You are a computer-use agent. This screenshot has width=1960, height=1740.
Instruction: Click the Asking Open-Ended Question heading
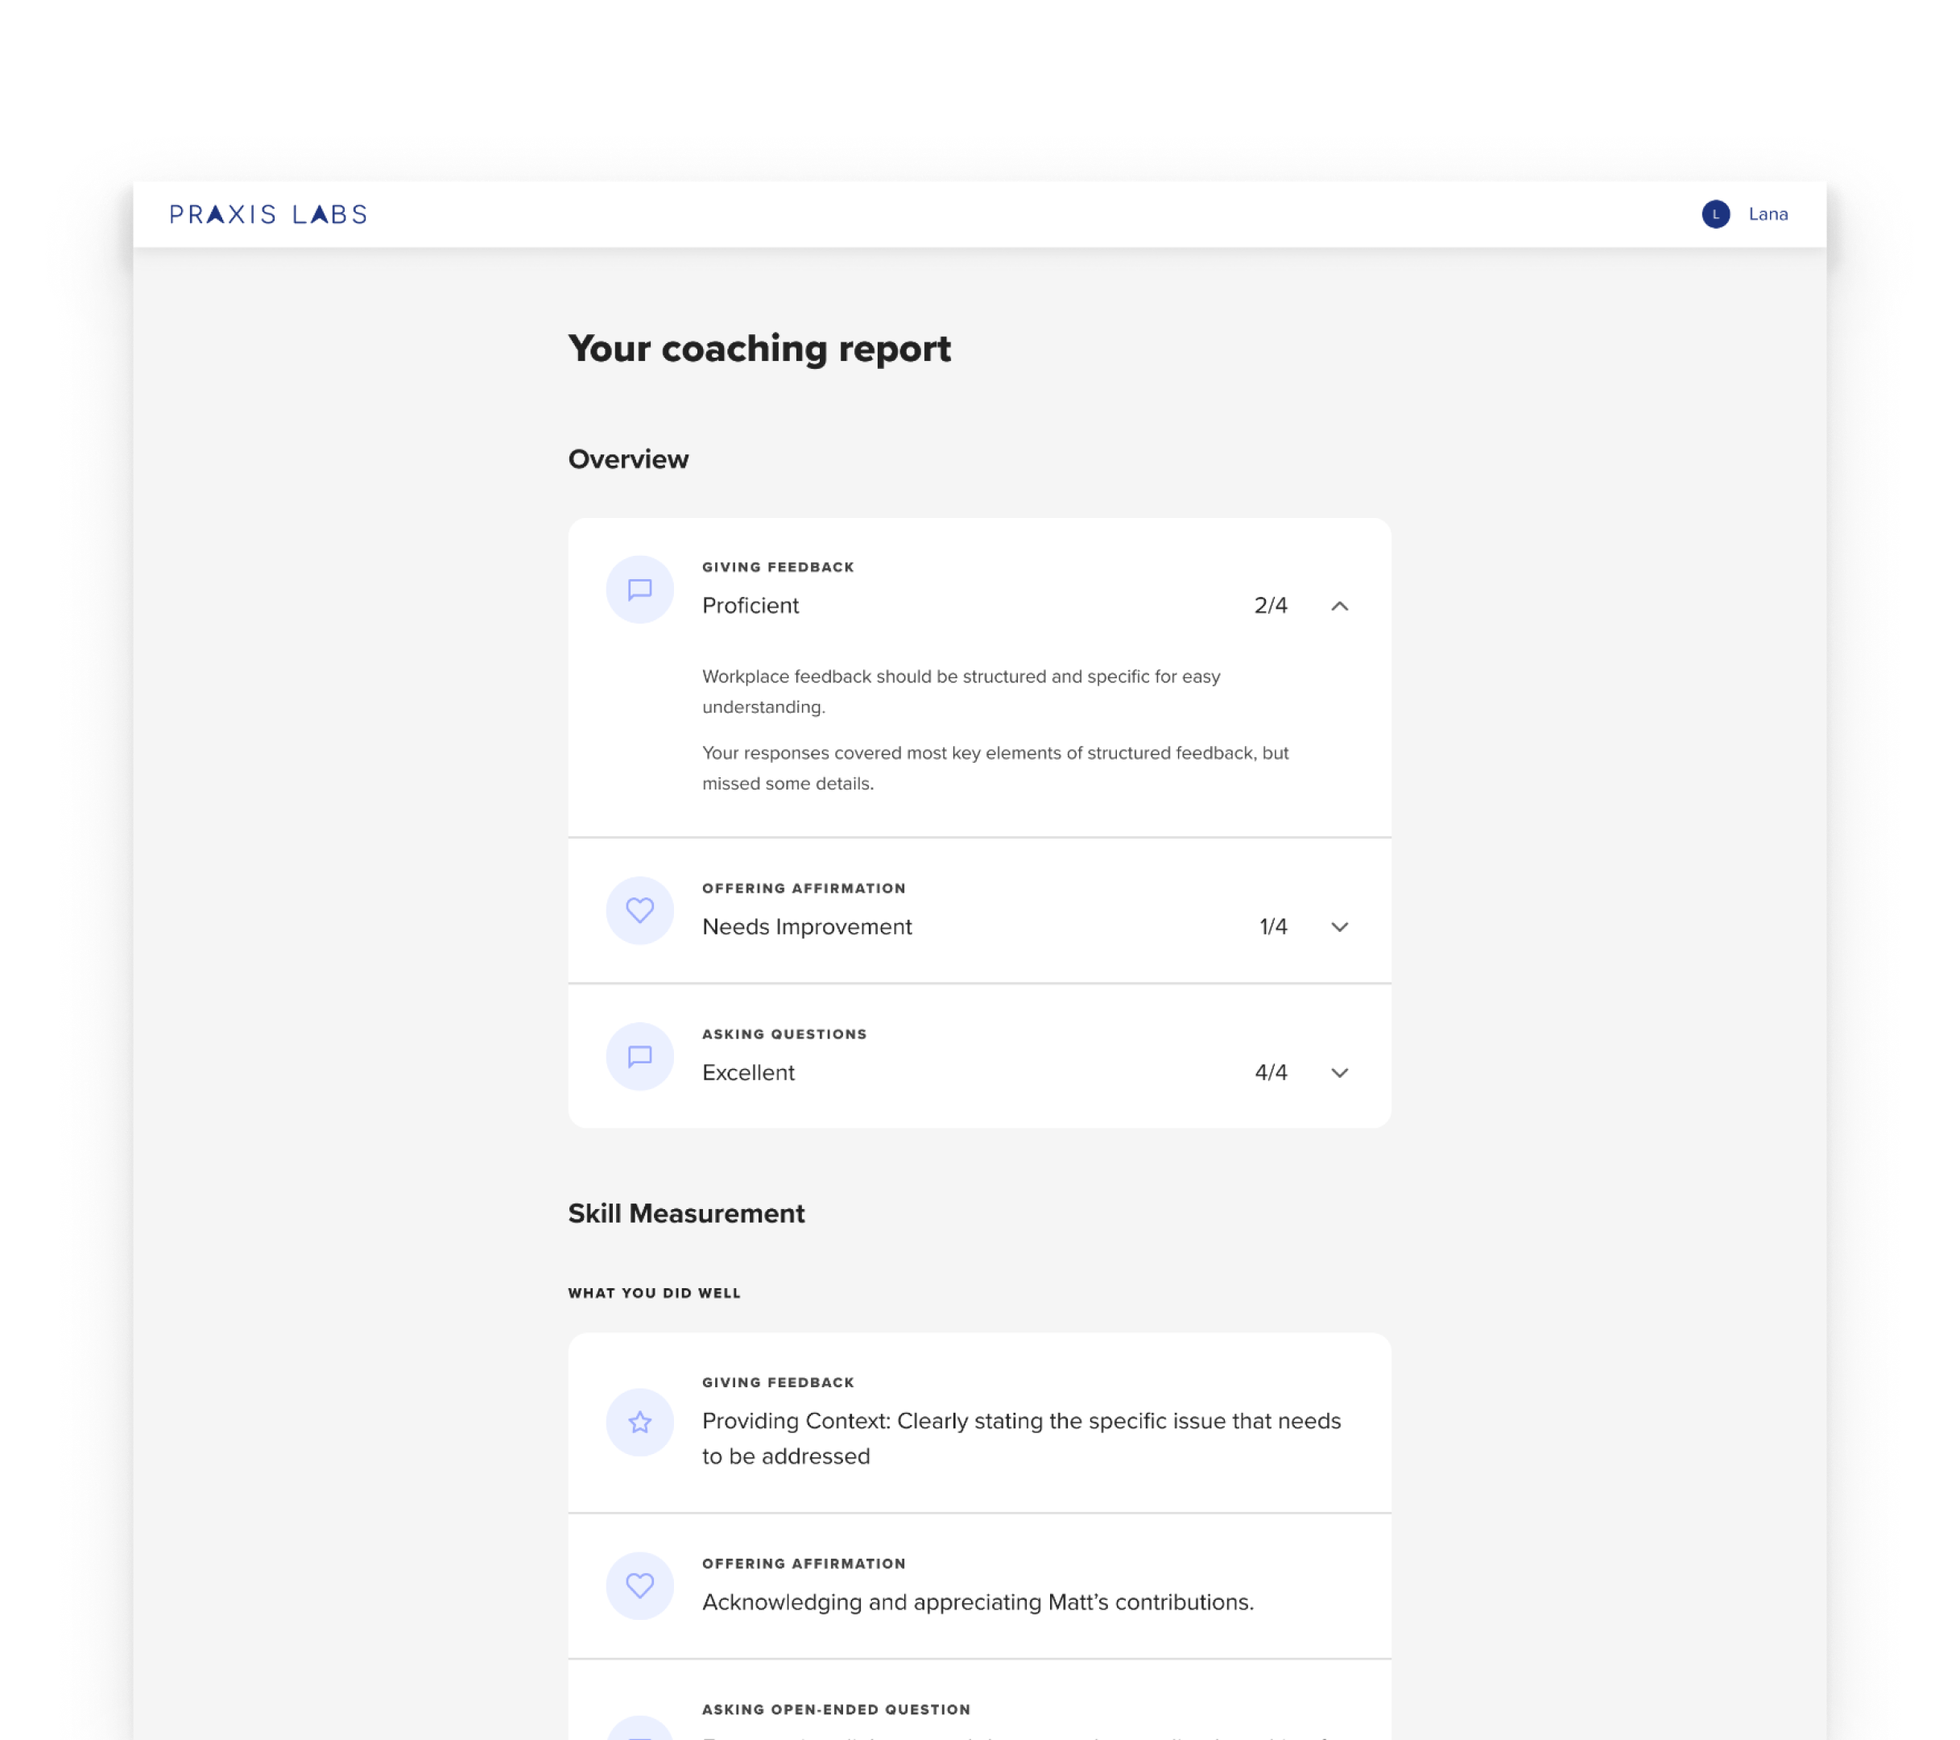[x=835, y=1709]
